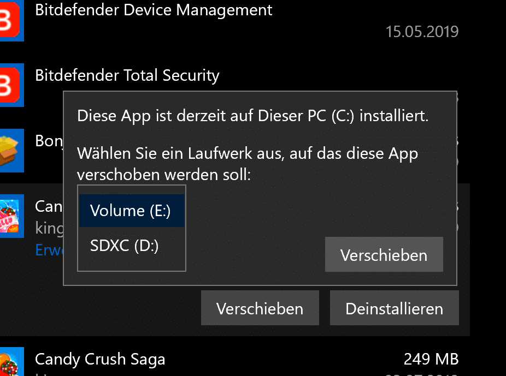Image resolution: width=506 pixels, height=376 pixels.
Task: Select the Bitdefender Total Security entry title
Action: point(127,75)
